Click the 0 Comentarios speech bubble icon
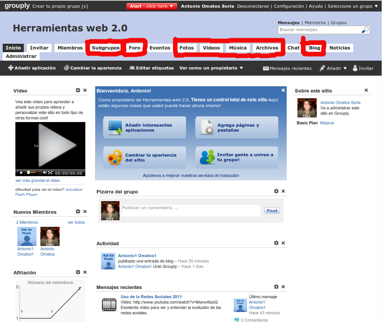382x322 pixels. coord(237,320)
